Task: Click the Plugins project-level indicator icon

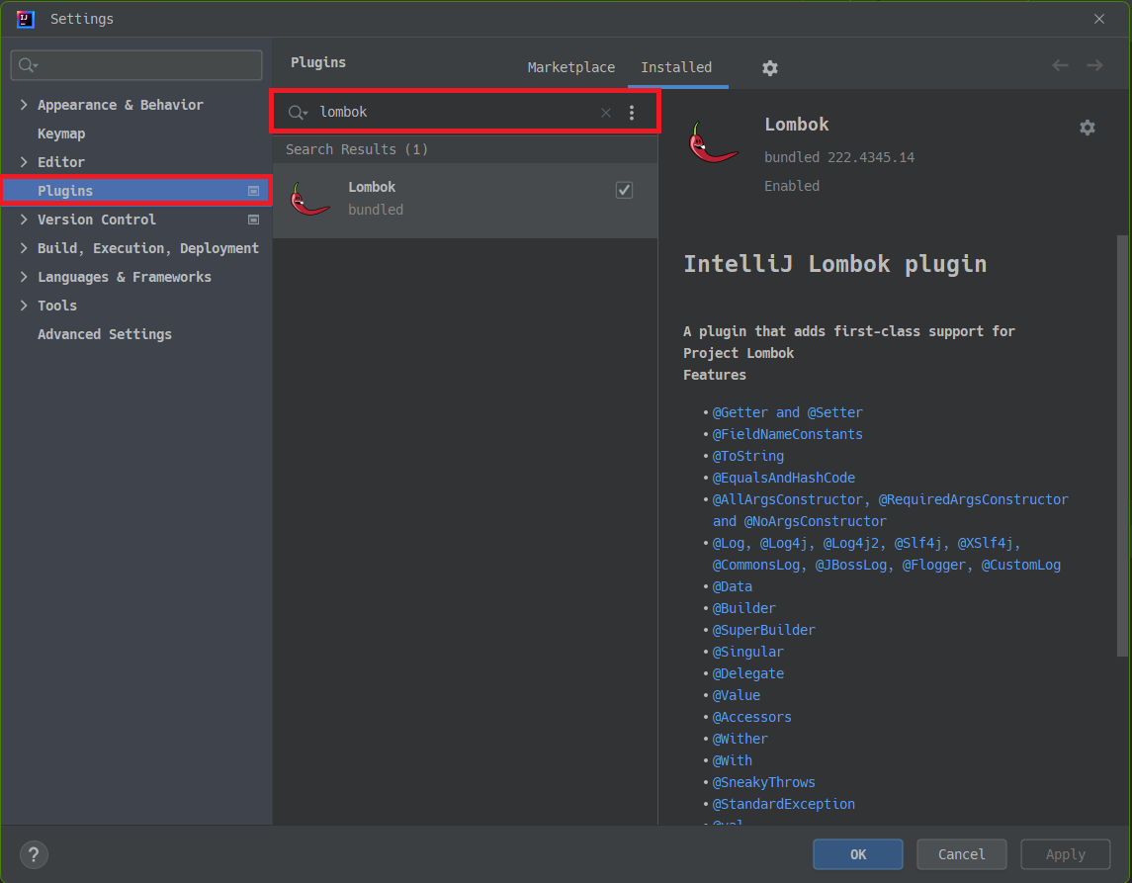Action: (253, 191)
